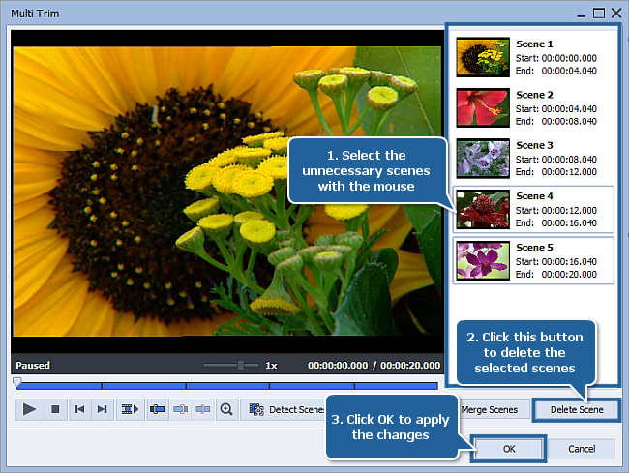
Task: Select the Scene 4 dark red flower thumbnail
Action: (483, 209)
